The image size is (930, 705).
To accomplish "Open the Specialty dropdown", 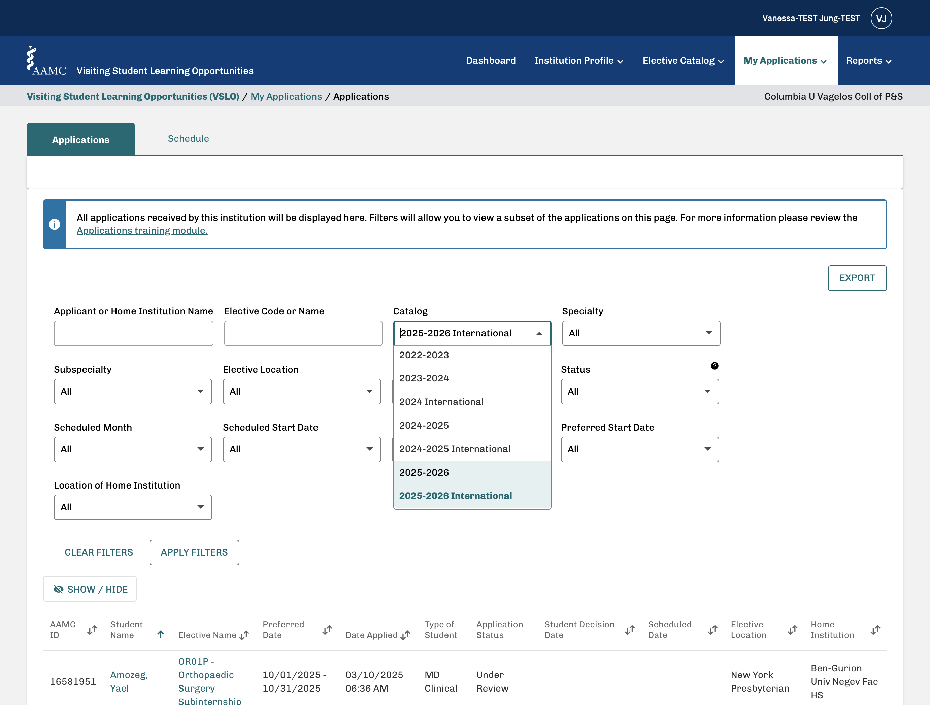I will tap(641, 333).
